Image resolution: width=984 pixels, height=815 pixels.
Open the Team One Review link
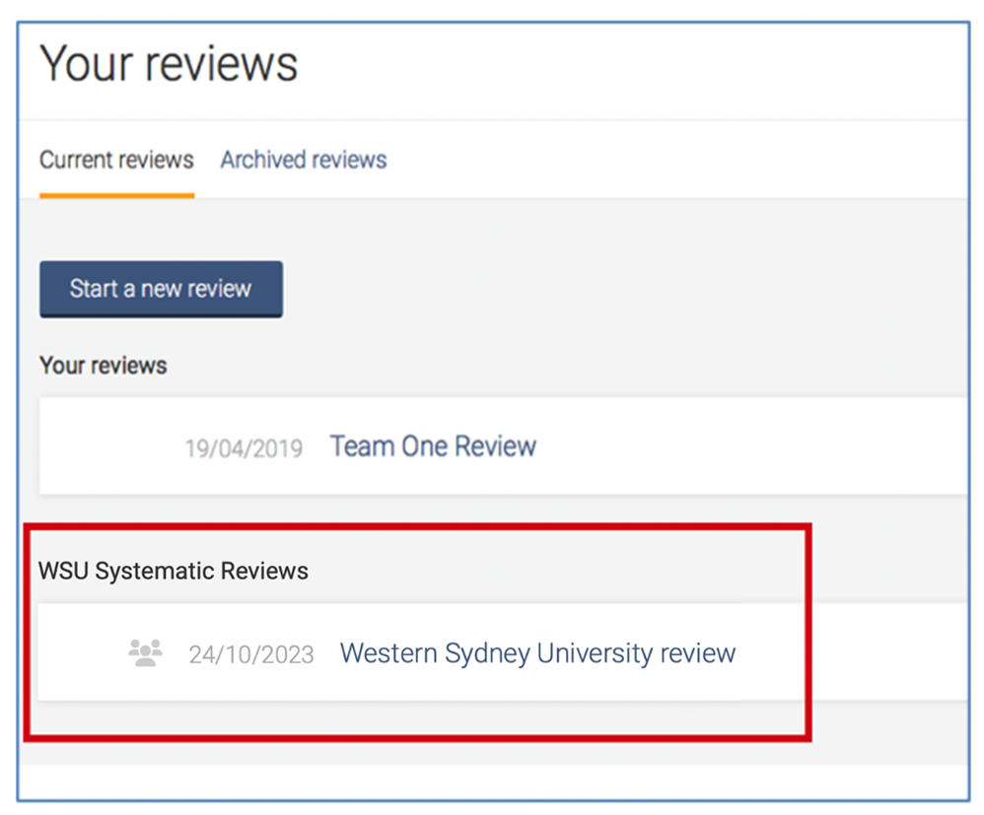pos(433,446)
